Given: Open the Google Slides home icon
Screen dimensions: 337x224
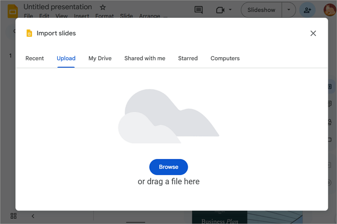Looking at the screenshot, I should (x=13, y=11).
